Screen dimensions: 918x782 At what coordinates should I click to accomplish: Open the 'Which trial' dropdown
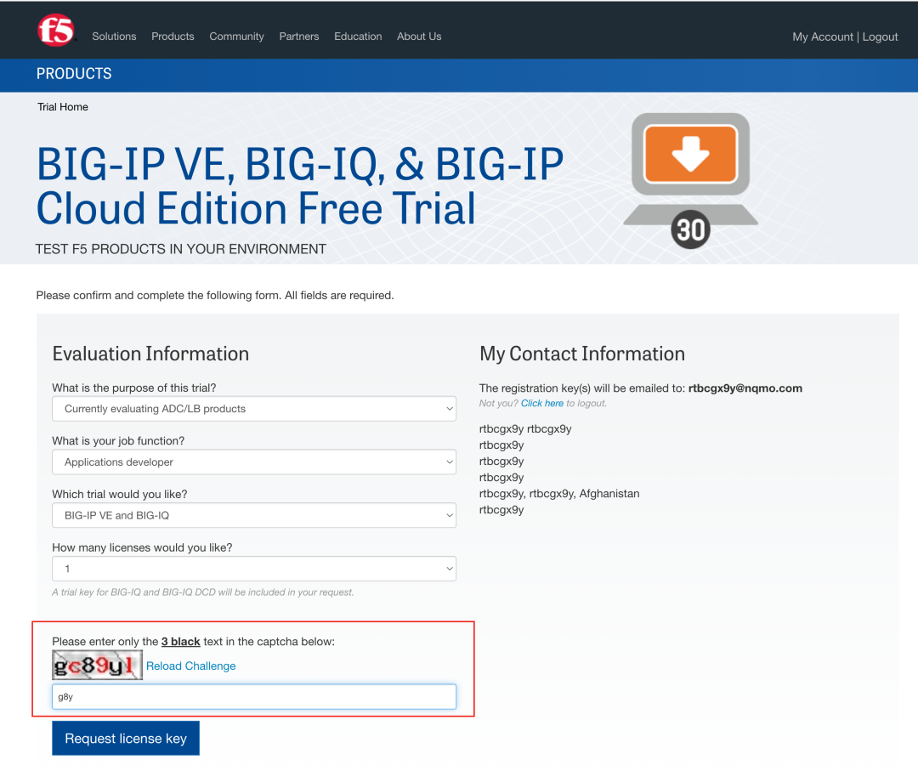coord(254,515)
